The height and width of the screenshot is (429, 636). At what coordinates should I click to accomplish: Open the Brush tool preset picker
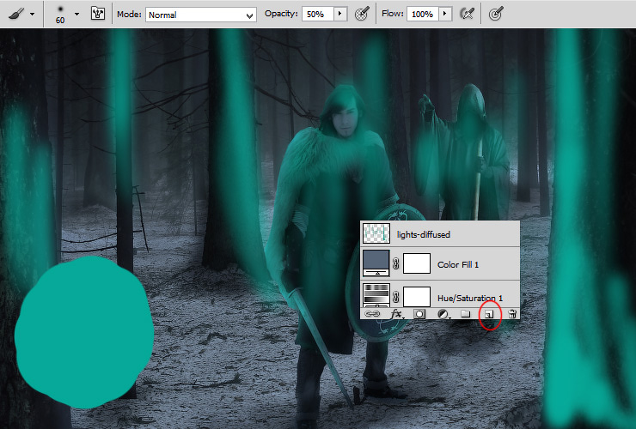[16, 15]
